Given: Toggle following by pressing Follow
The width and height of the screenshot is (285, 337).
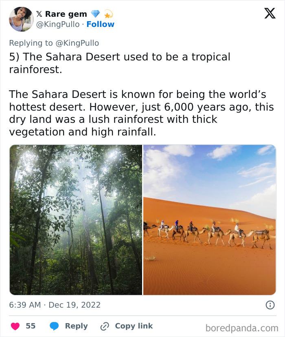Looking at the screenshot, I should pyautogui.click(x=101, y=24).
